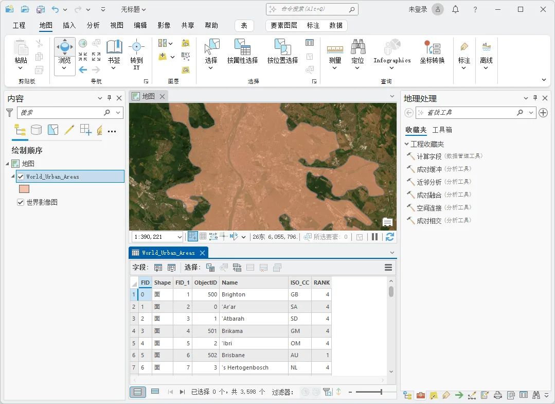The image size is (555, 404).
Task: Select the World_Urban_Areas attribute table tab
Action: pos(168,253)
